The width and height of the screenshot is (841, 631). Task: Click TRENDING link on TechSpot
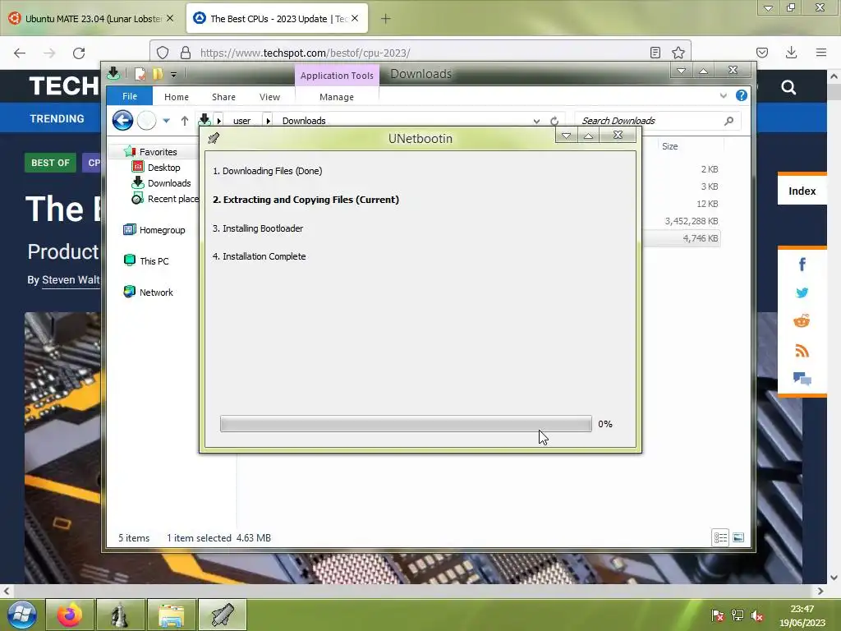57,118
